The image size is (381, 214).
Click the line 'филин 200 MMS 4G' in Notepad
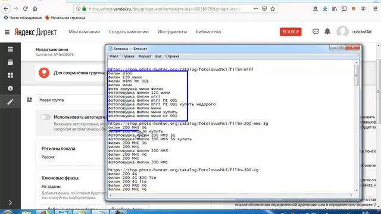(127, 155)
